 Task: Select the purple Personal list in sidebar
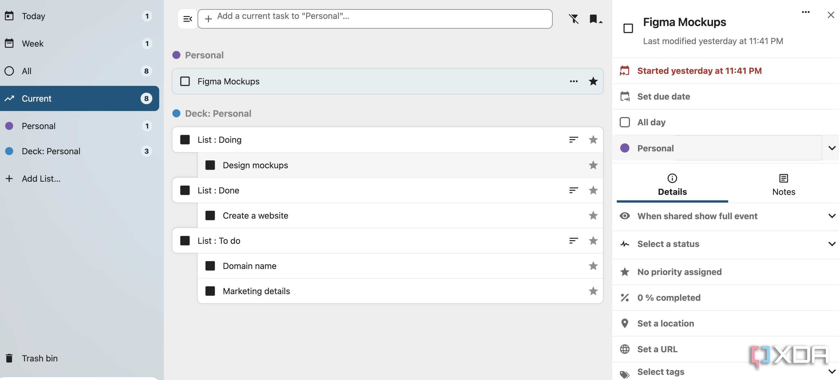click(80, 126)
